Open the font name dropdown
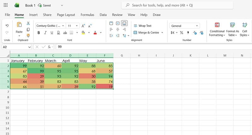The image size is (252, 135). 50,26
